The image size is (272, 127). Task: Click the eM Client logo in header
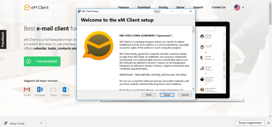coord(36,7)
